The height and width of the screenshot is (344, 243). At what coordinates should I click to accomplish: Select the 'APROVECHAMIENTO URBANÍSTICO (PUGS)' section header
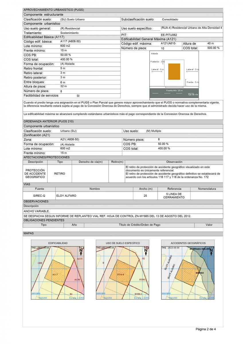(123, 10)
